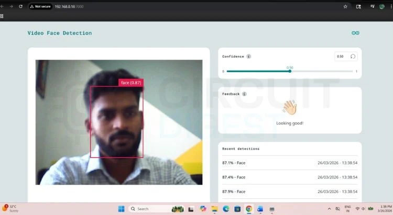Click the waving hand emoji in Feedback
The width and height of the screenshot is (393, 215).
tap(290, 107)
